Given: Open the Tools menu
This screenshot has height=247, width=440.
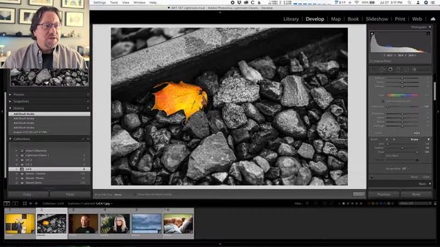Looking at the screenshot, I should [x=114, y=3].
